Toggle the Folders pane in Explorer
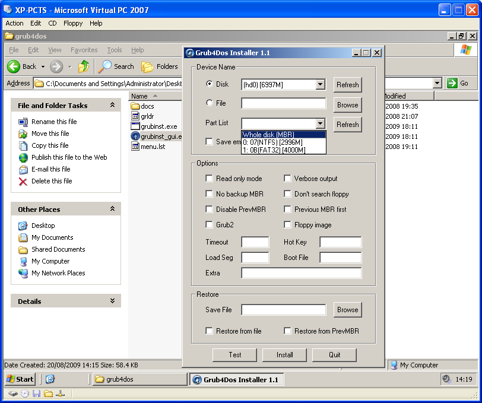The width and height of the screenshot is (482, 403). coord(160,66)
